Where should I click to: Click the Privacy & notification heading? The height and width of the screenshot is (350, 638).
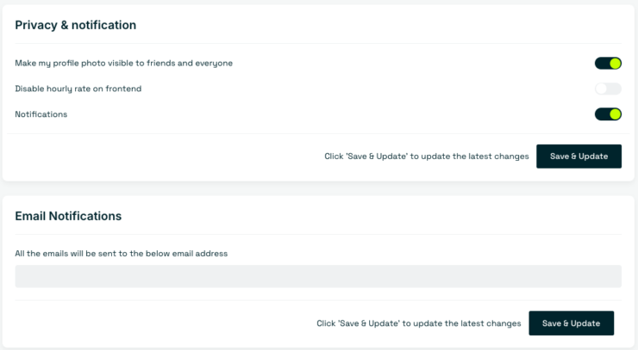click(76, 25)
